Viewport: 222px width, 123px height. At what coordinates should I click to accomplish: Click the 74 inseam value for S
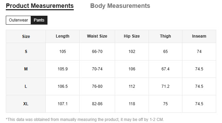pos(199,52)
